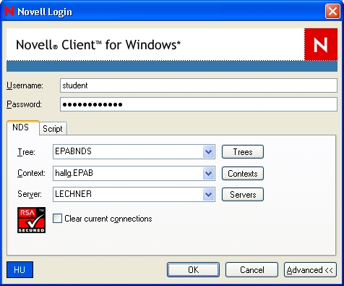344x286 pixels.
Task: Click the Novell N icon in title bar
Action: 9,11
